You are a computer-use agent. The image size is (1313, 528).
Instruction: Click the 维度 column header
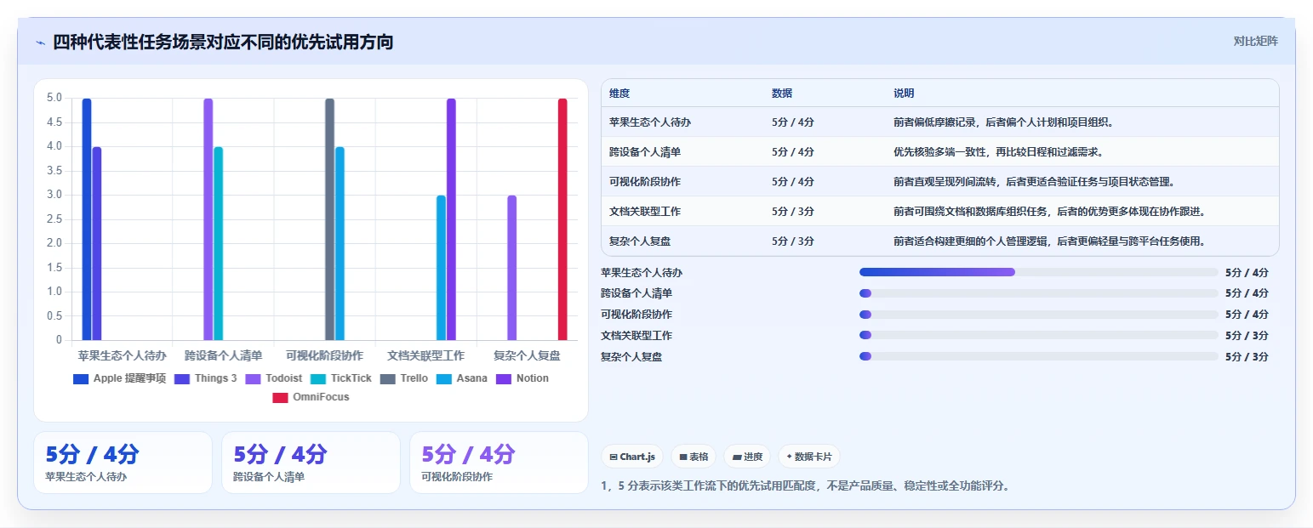[x=619, y=94]
